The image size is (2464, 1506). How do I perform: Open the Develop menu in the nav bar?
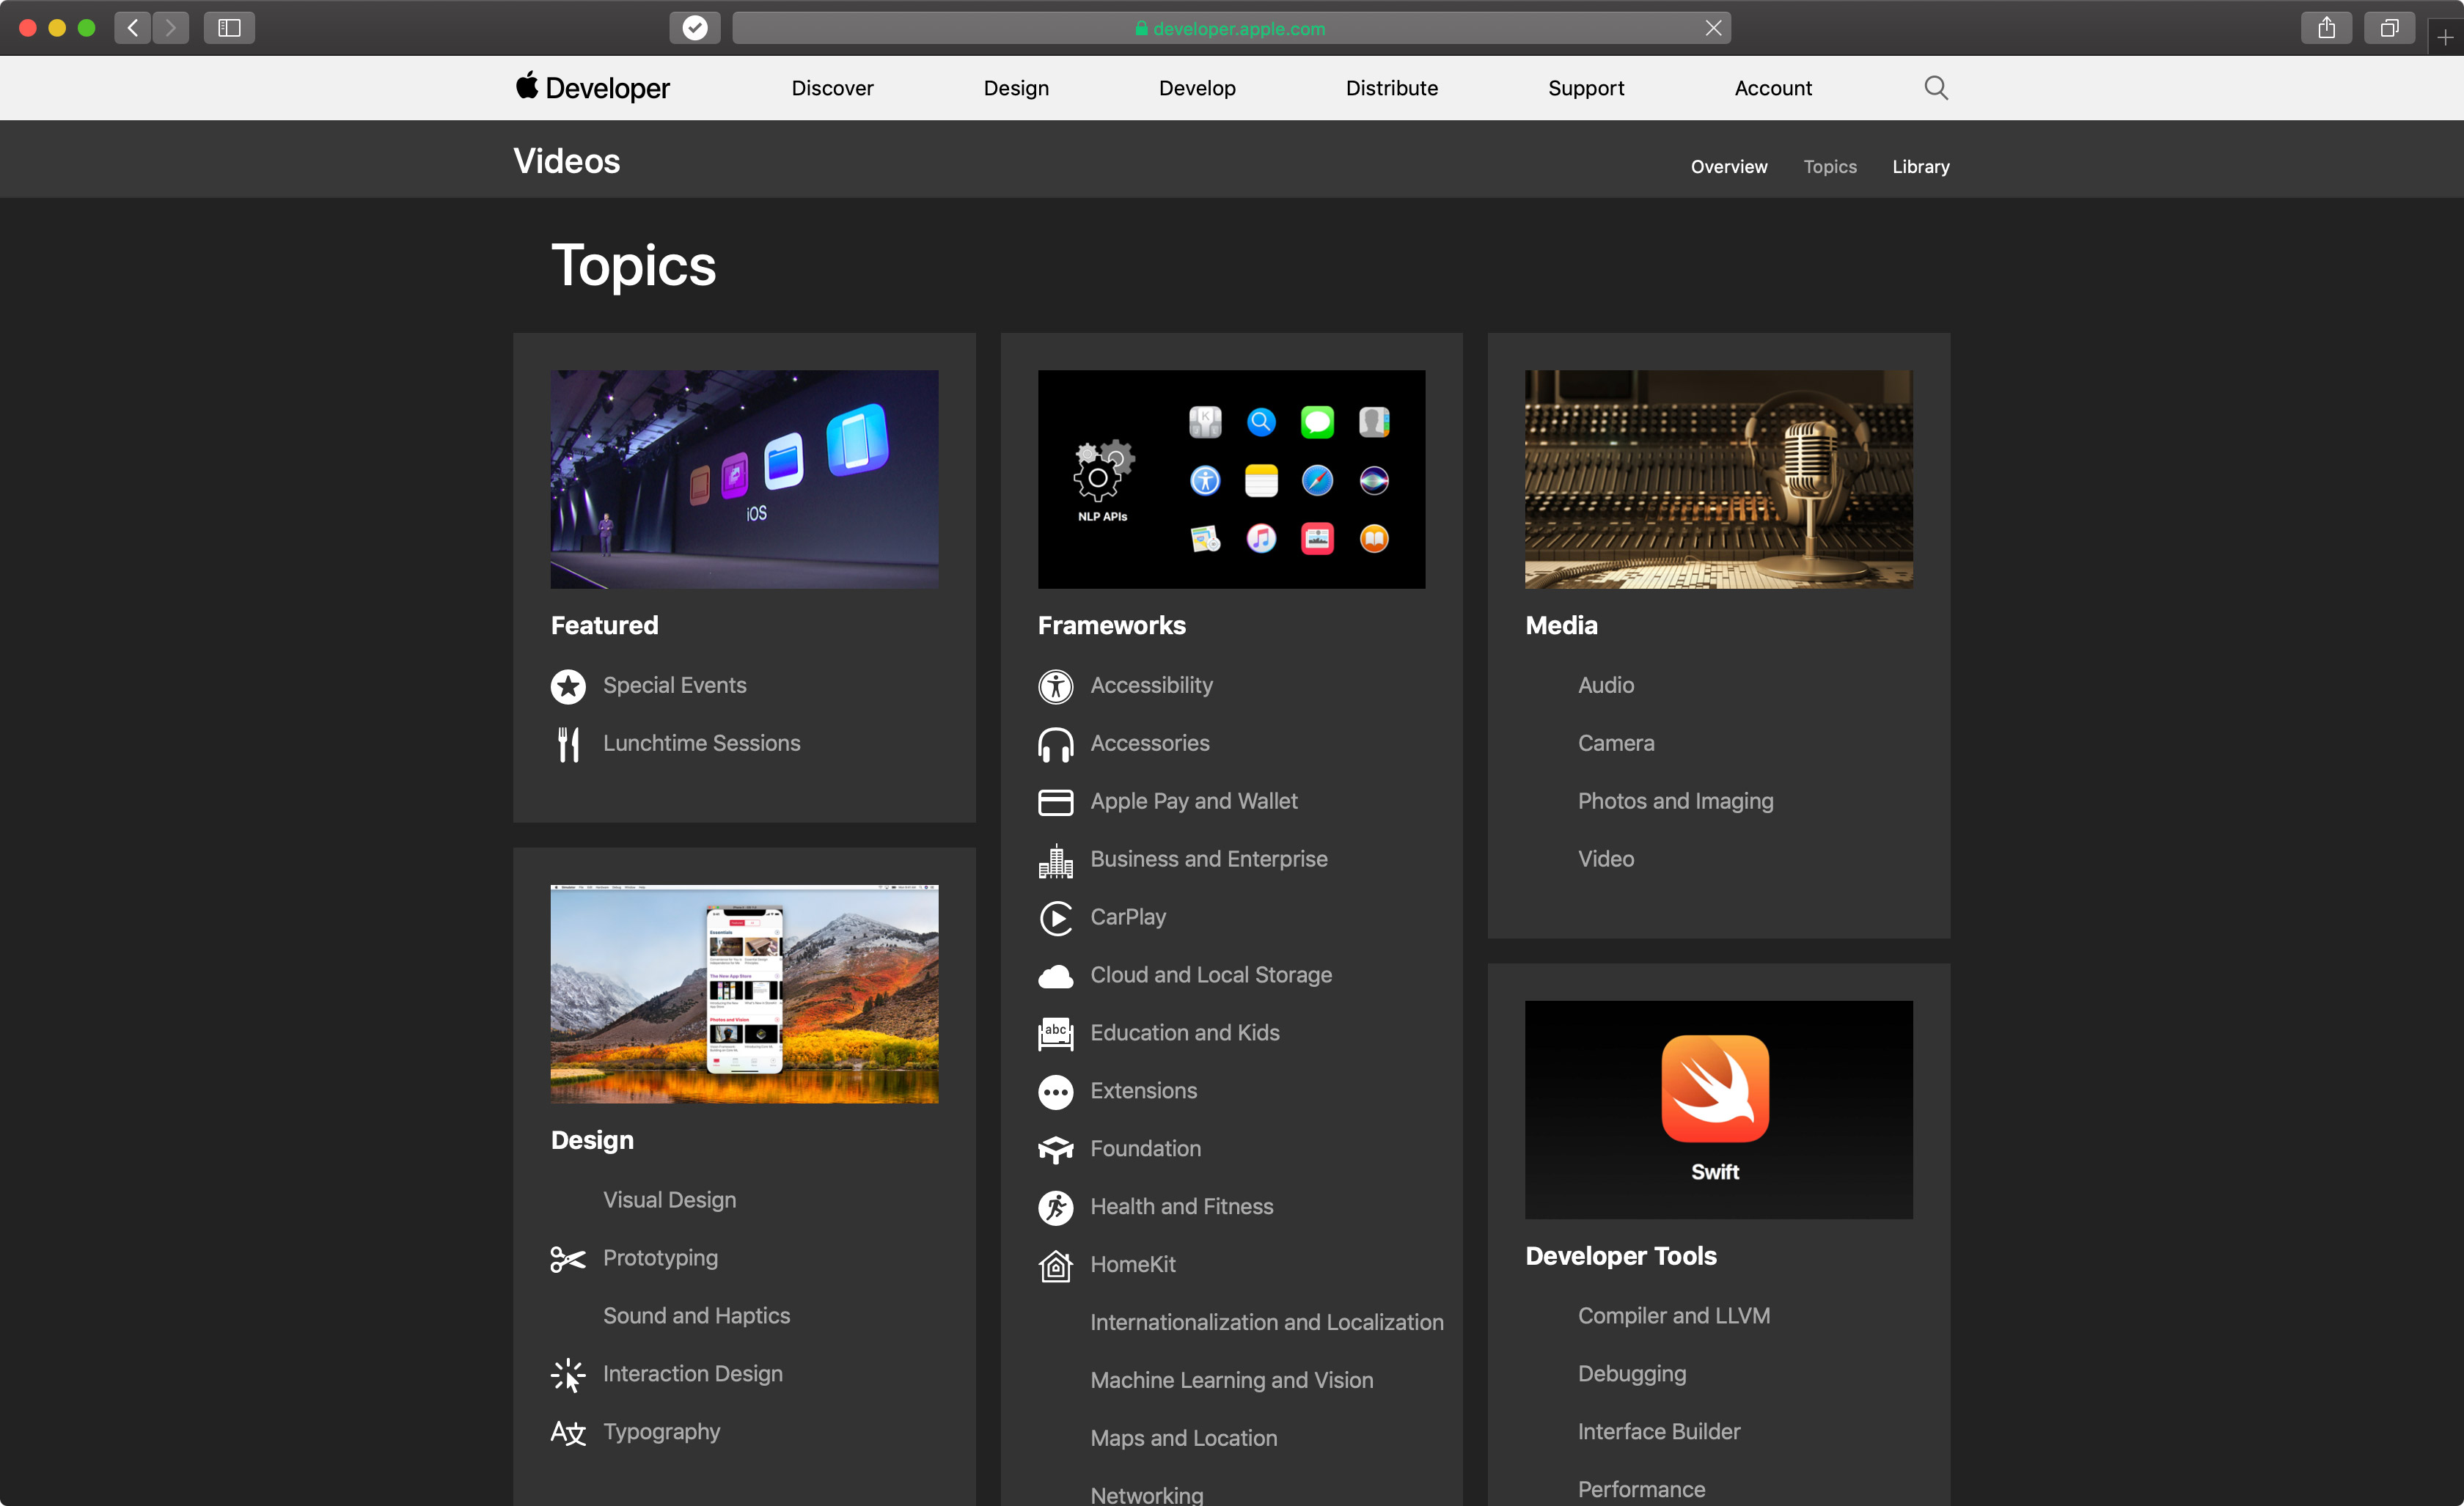(x=1197, y=88)
